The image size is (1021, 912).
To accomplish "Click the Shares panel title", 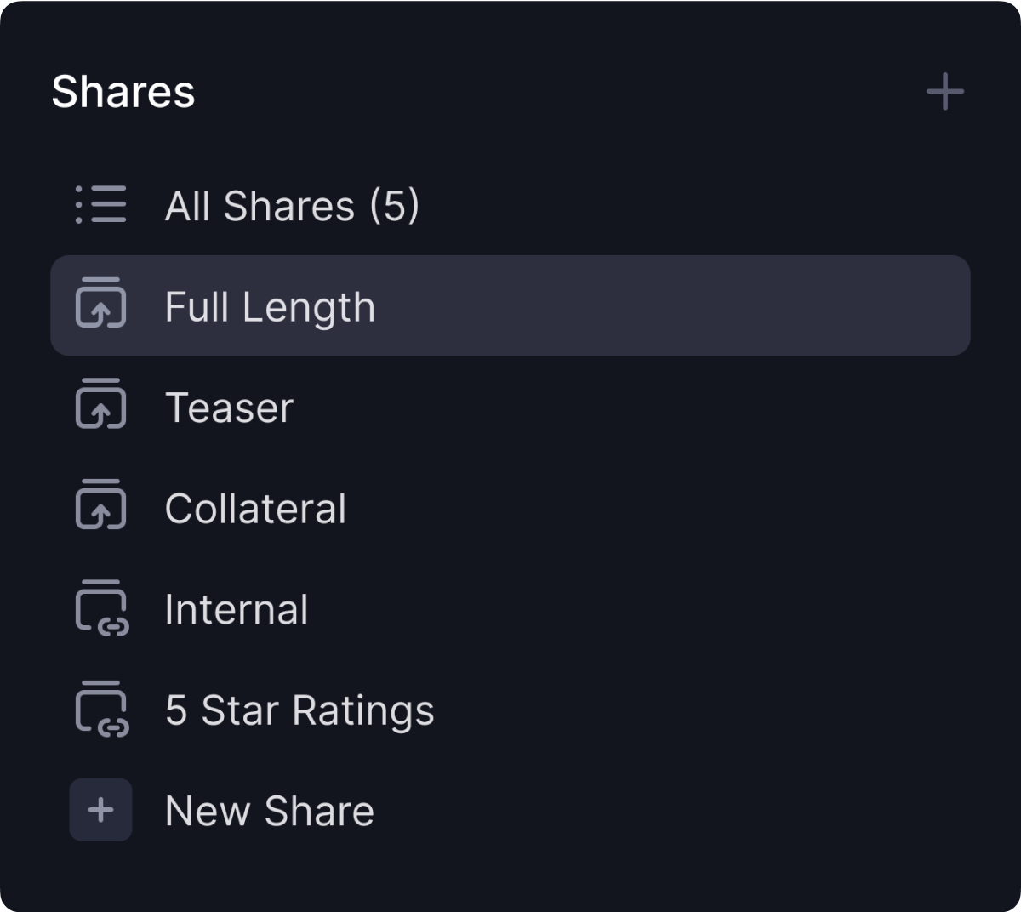I will (x=124, y=92).
